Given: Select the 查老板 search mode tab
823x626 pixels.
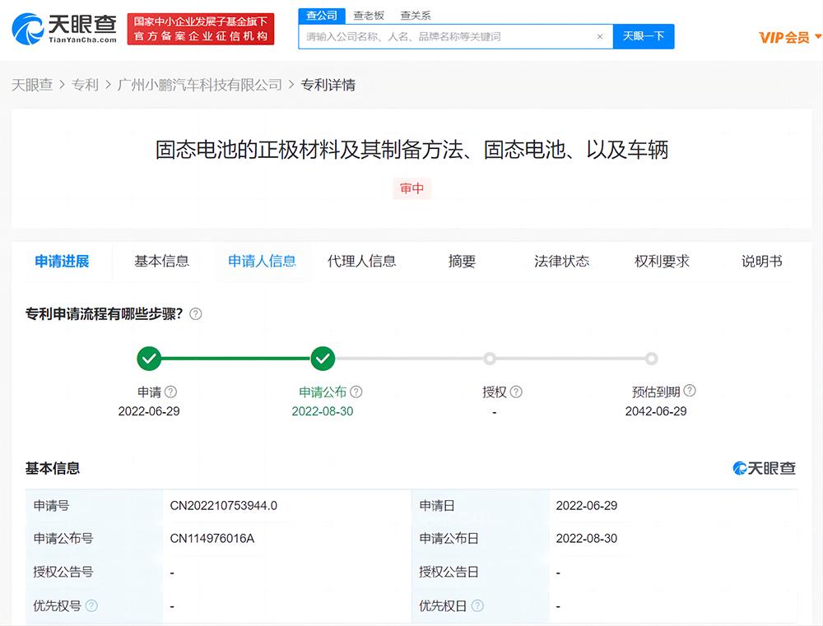Looking at the screenshot, I should [x=369, y=16].
